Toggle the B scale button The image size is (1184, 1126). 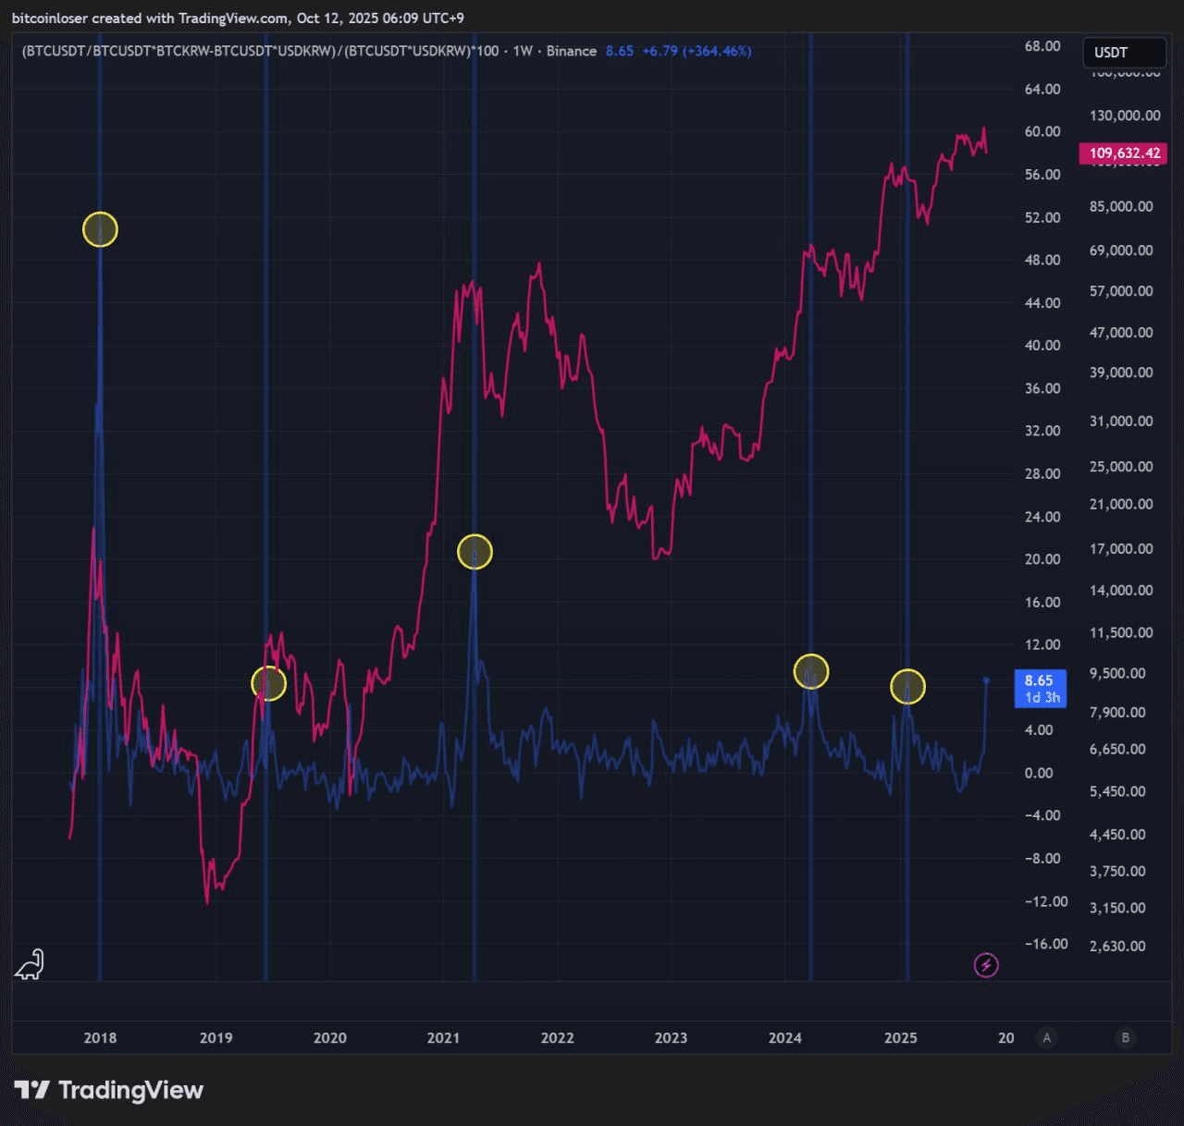tap(1125, 1037)
